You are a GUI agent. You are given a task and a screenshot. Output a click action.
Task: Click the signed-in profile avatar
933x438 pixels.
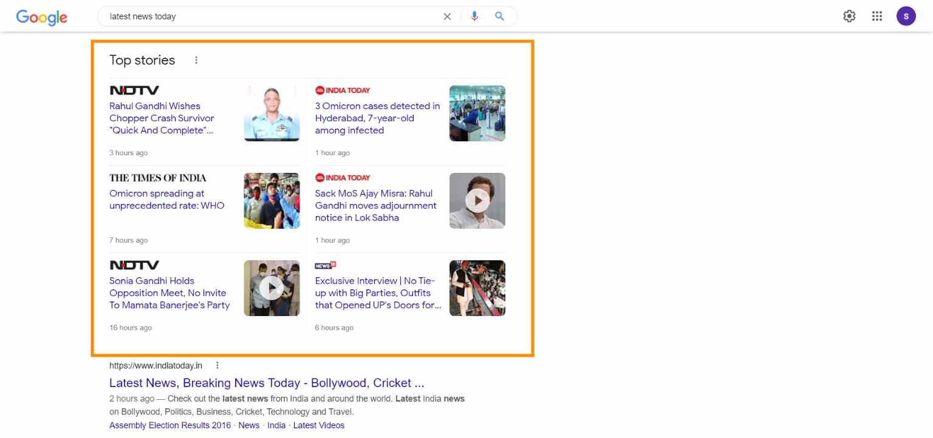pyautogui.click(x=906, y=16)
